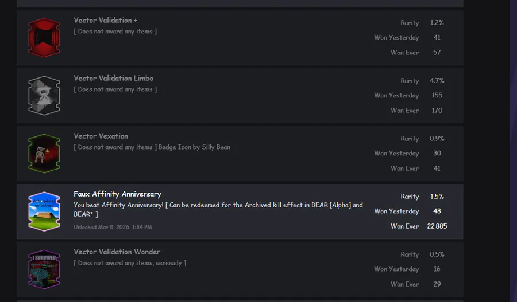Click the 4.7% rarity value
Screen dimensions: 517x302
[437, 81]
